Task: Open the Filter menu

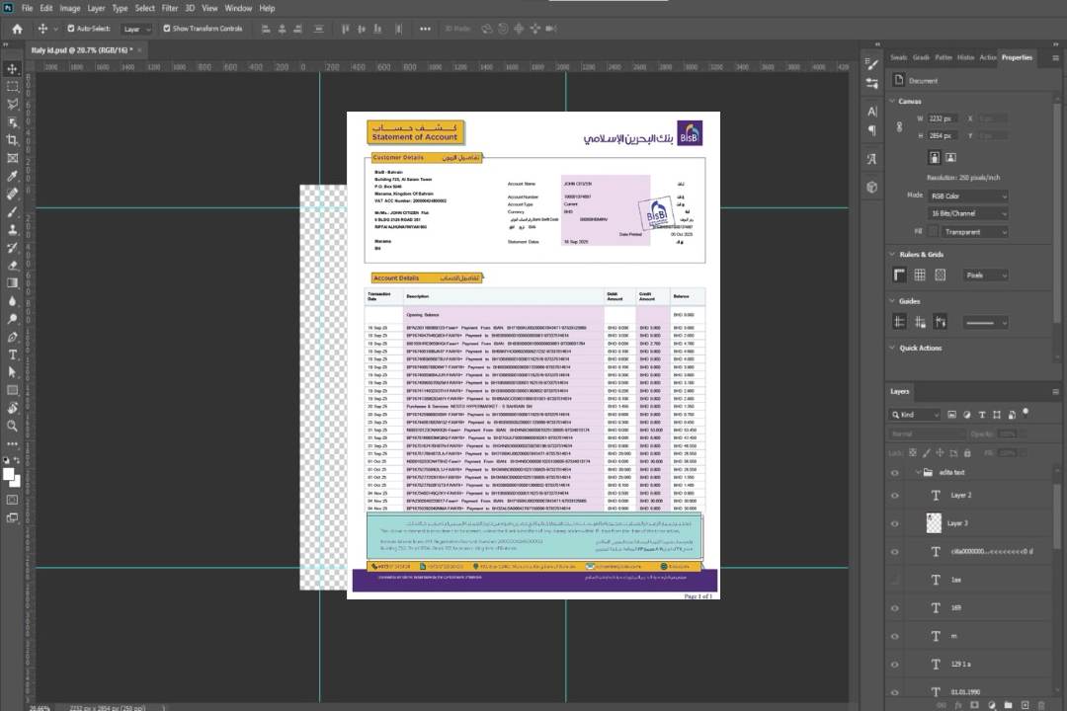Action: tap(170, 8)
